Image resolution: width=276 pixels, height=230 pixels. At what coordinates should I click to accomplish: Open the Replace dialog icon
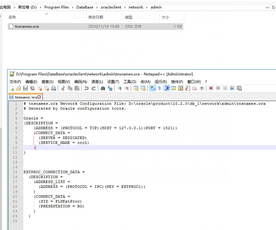pyautogui.click(x=110, y=88)
